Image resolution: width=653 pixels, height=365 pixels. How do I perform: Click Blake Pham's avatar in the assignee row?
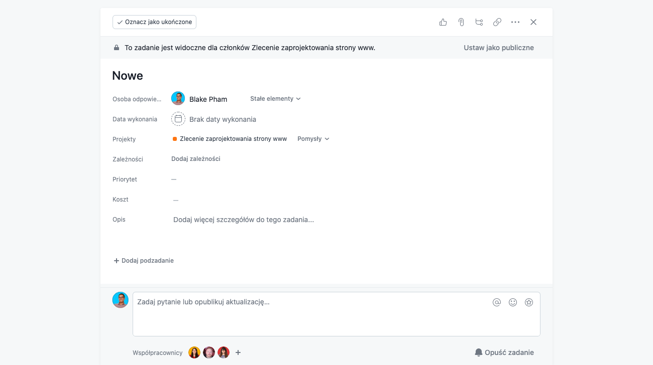(x=178, y=99)
